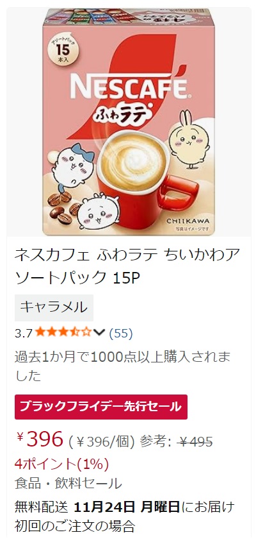This screenshot has width=256, height=544.
Task: Open the 食品・飲料セール promotion text
Action: [68, 483]
